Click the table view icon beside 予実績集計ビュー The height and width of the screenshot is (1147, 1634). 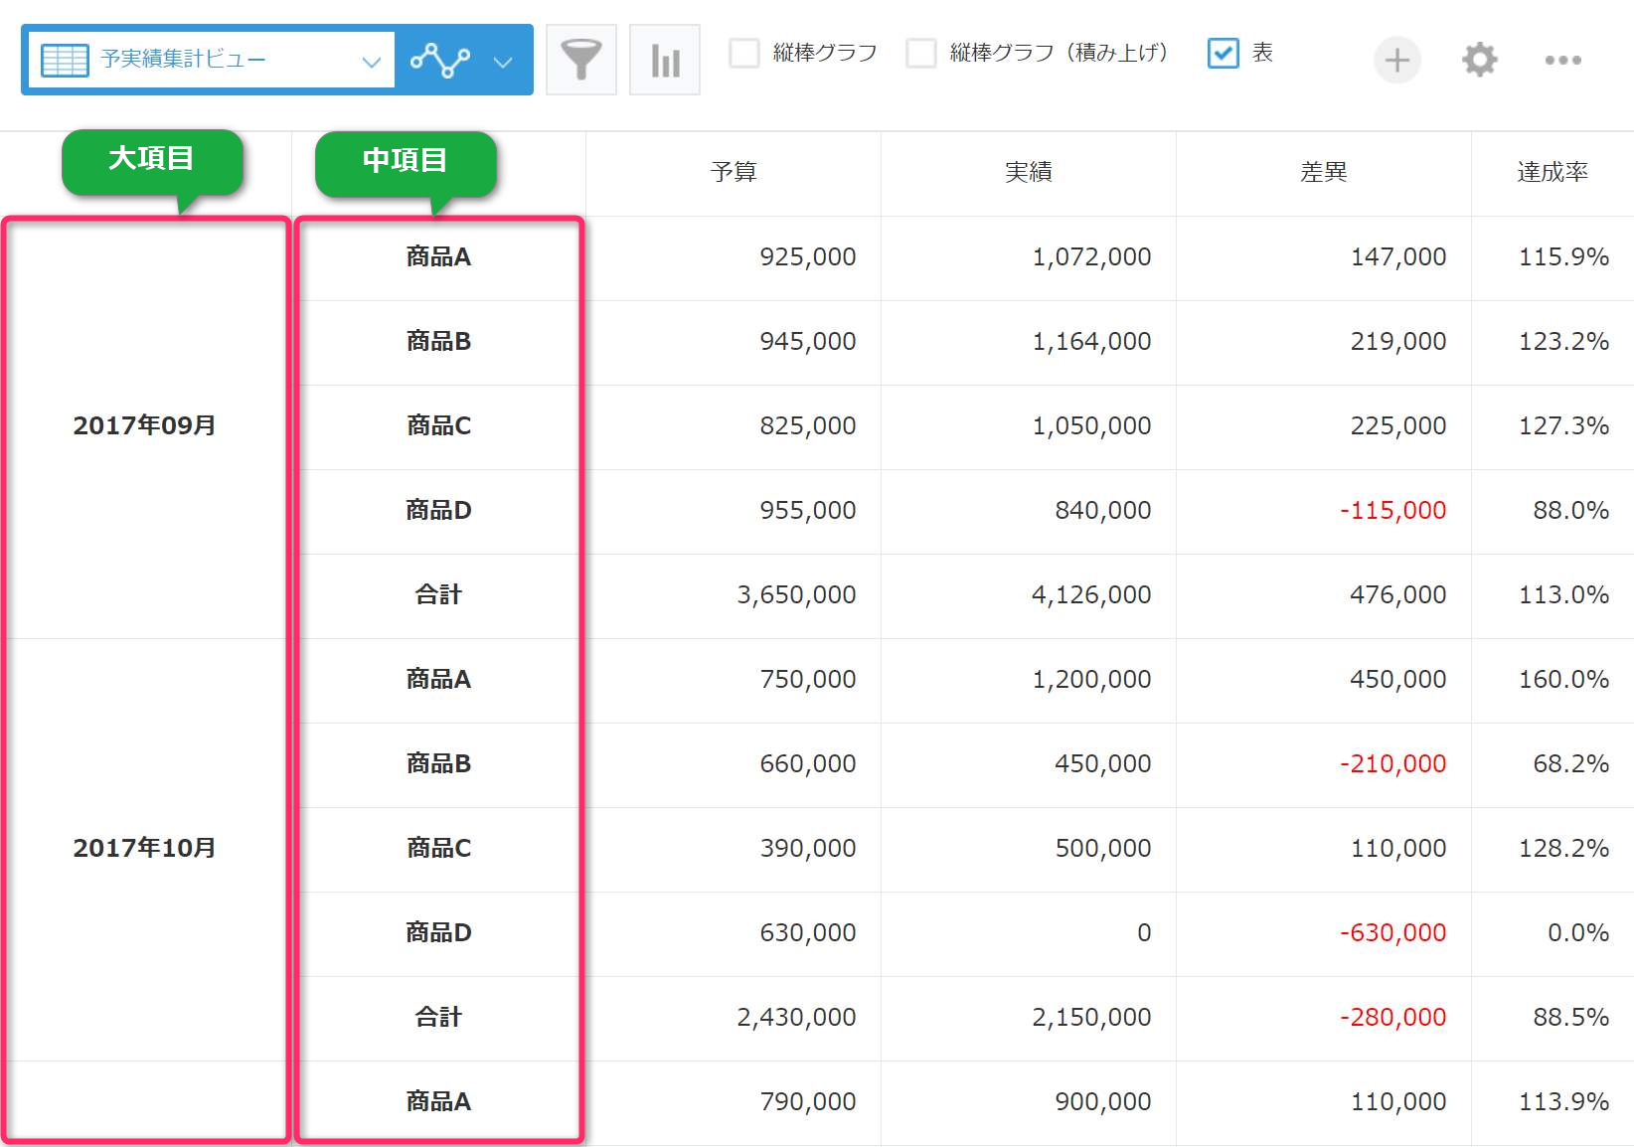coord(65,60)
